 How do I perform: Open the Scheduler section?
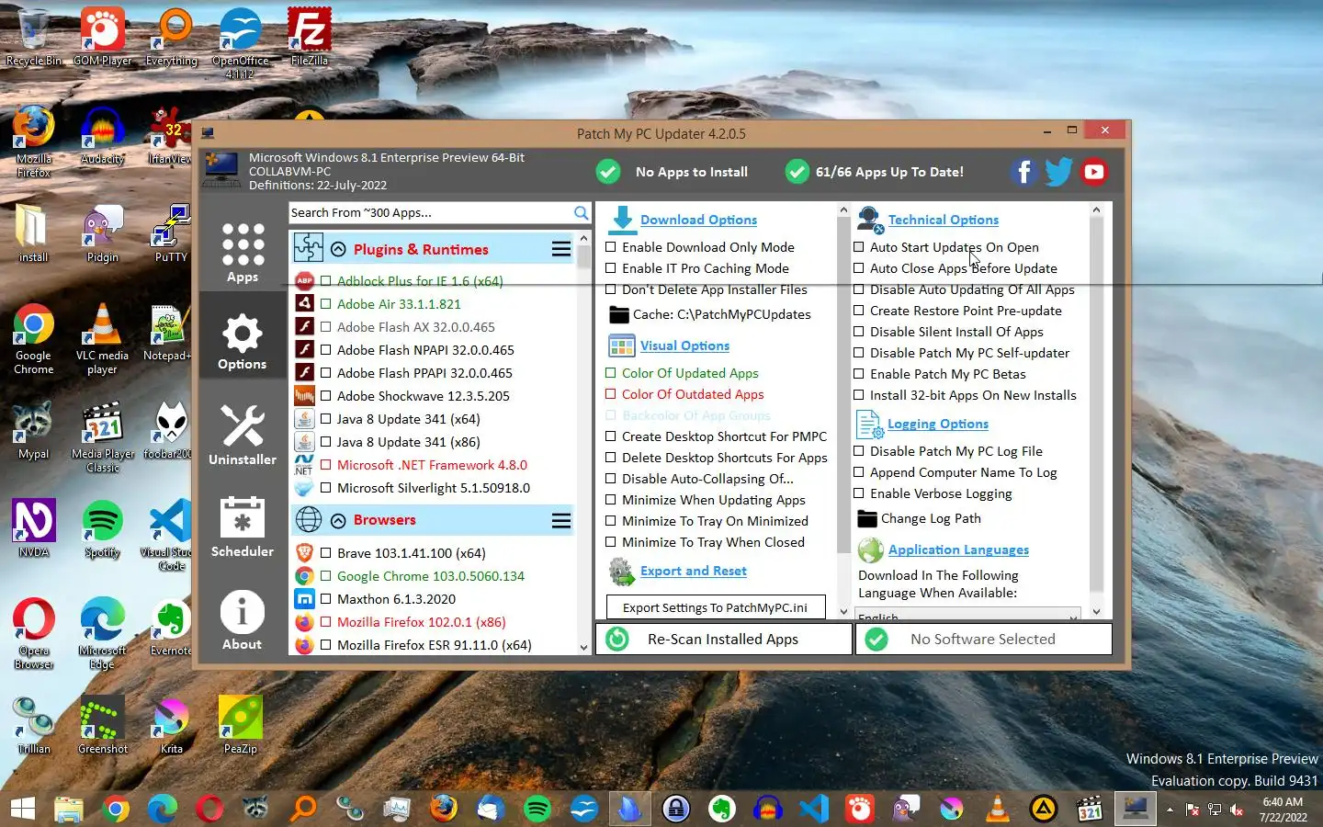pos(243,527)
